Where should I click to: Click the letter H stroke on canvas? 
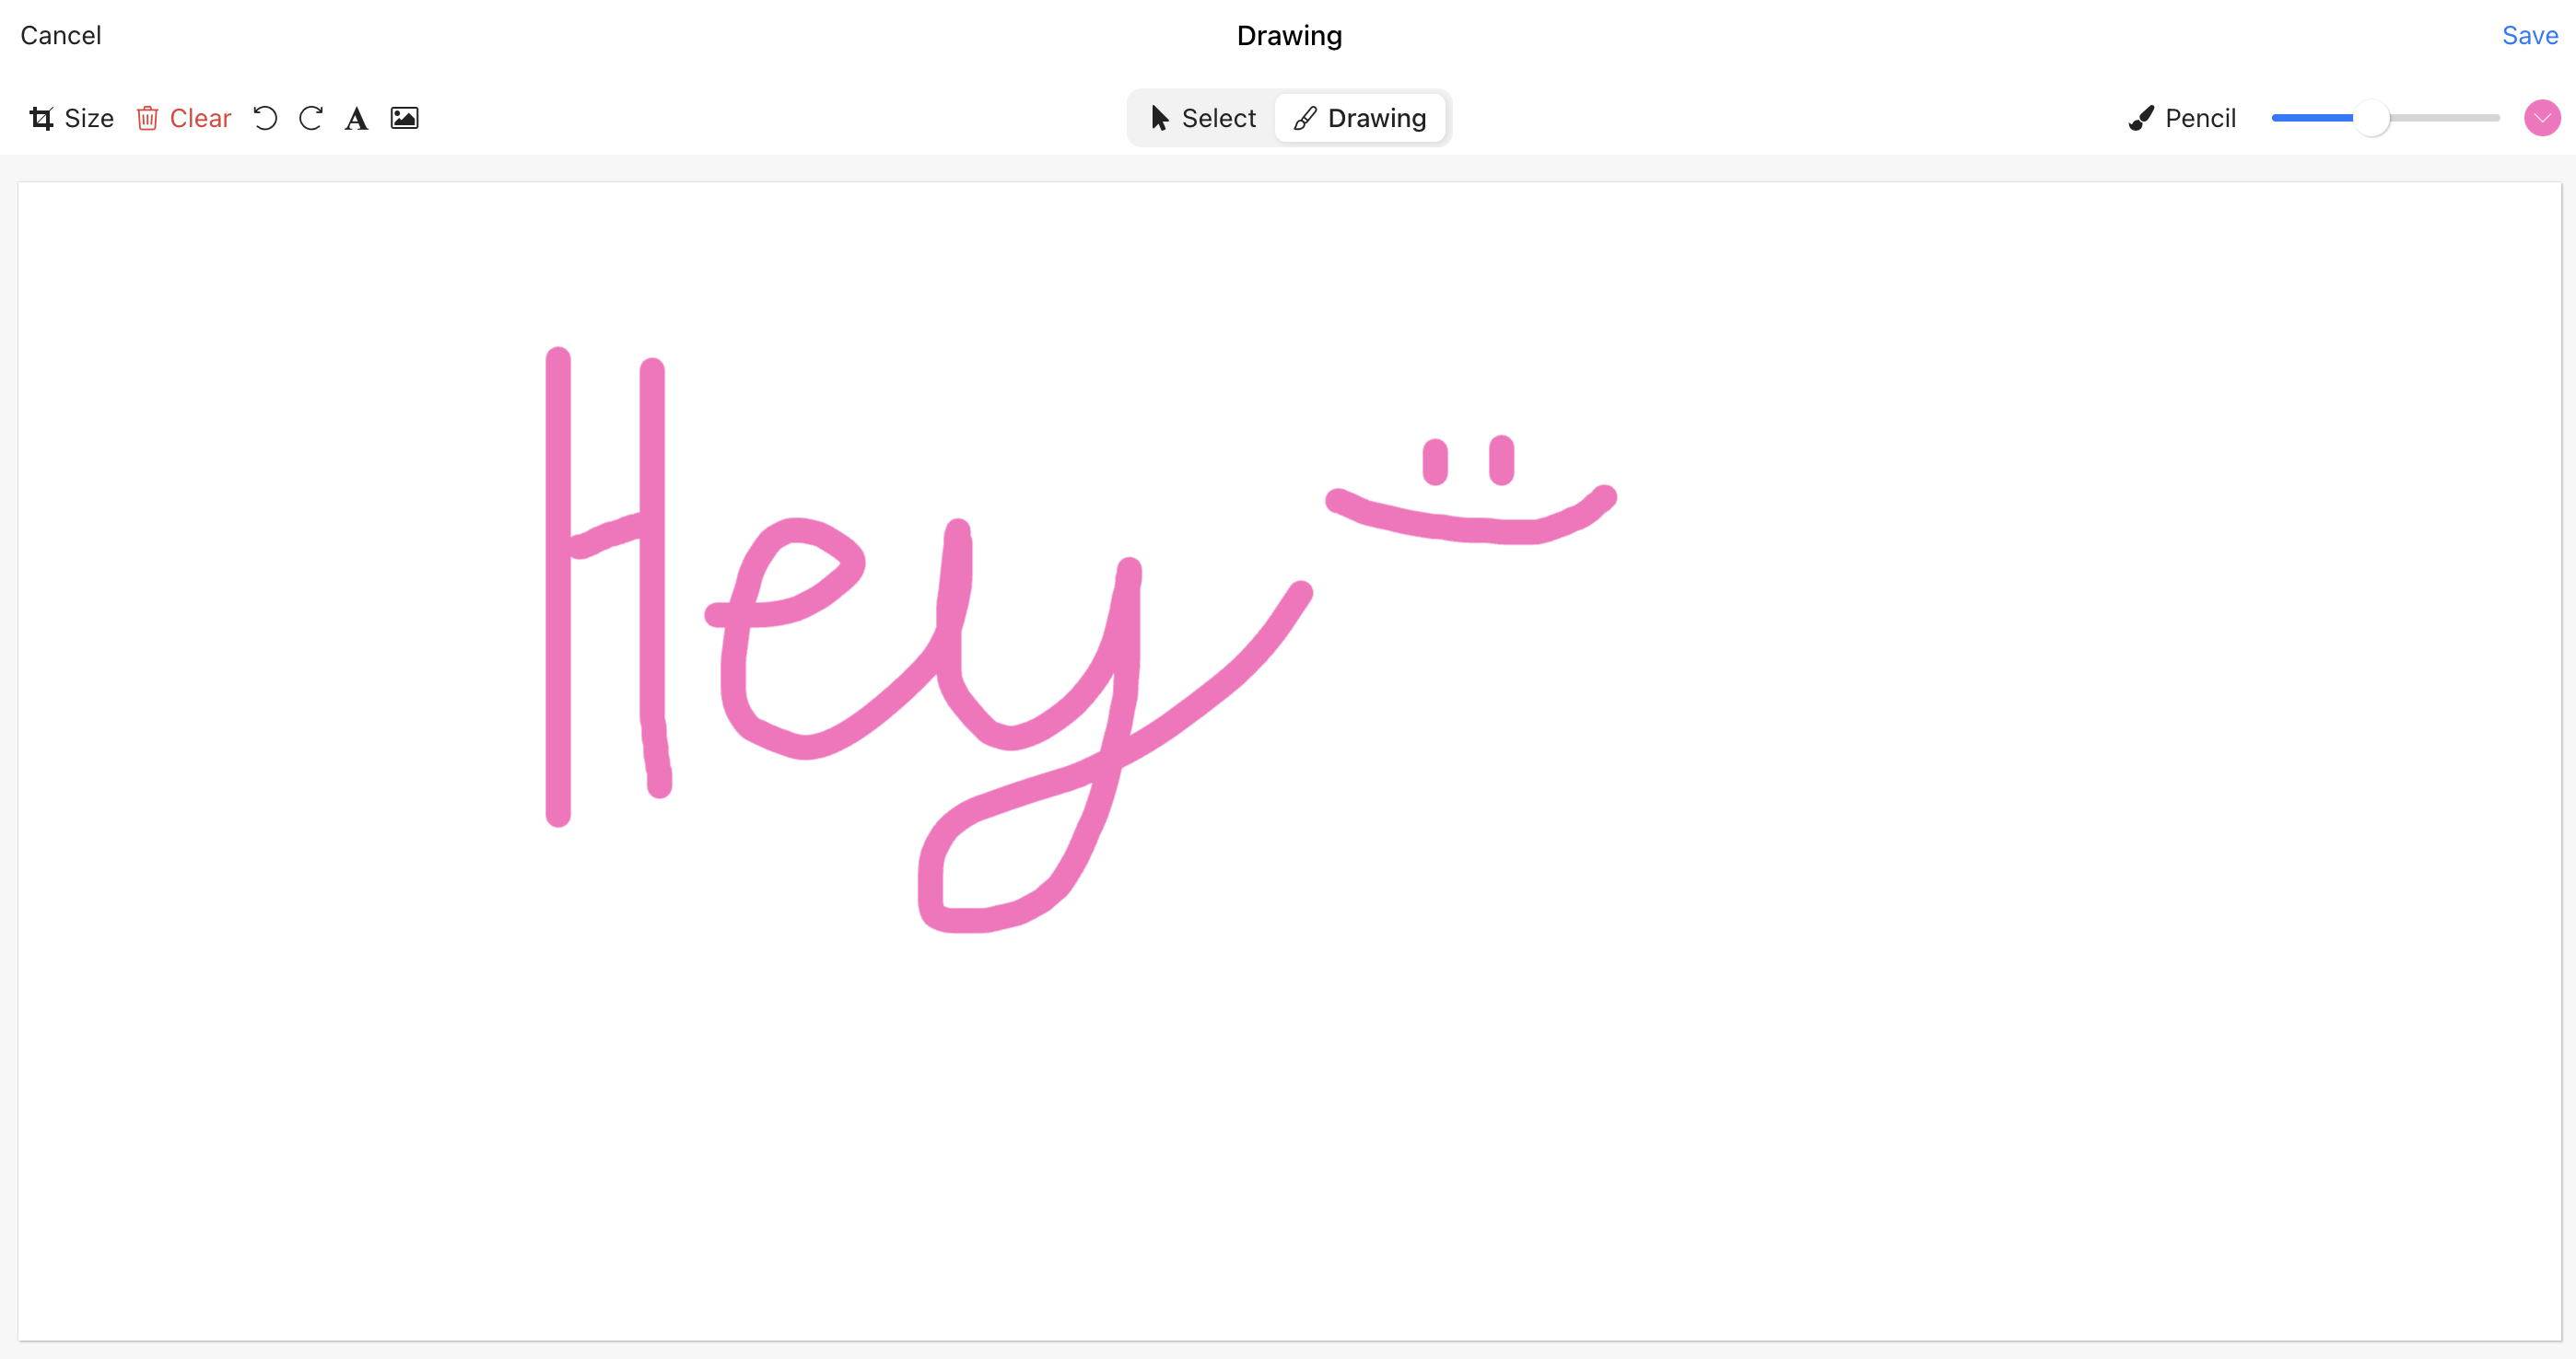click(558, 599)
